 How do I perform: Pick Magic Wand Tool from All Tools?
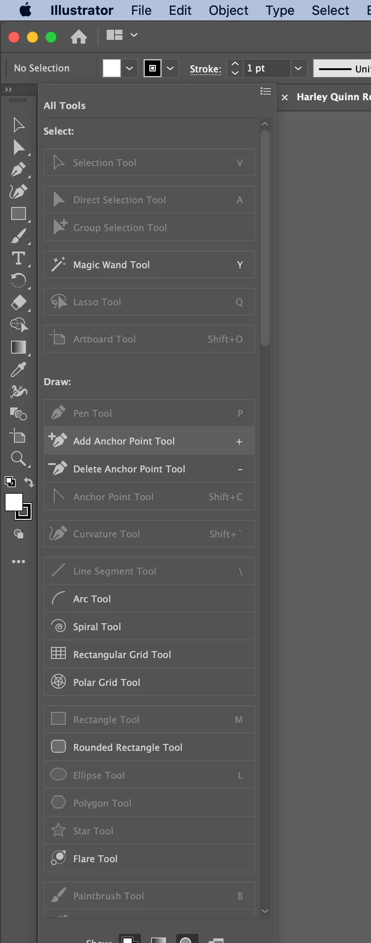tap(149, 265)
